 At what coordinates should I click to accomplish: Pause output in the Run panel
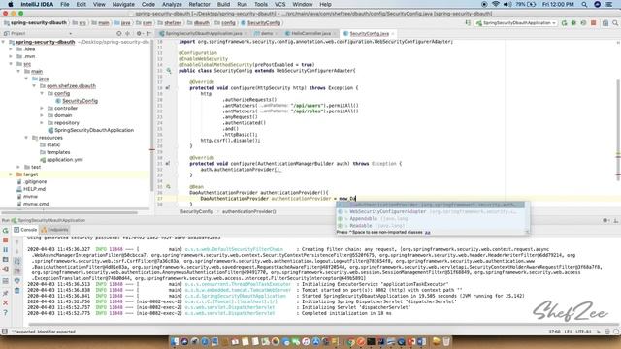point(6,250)
